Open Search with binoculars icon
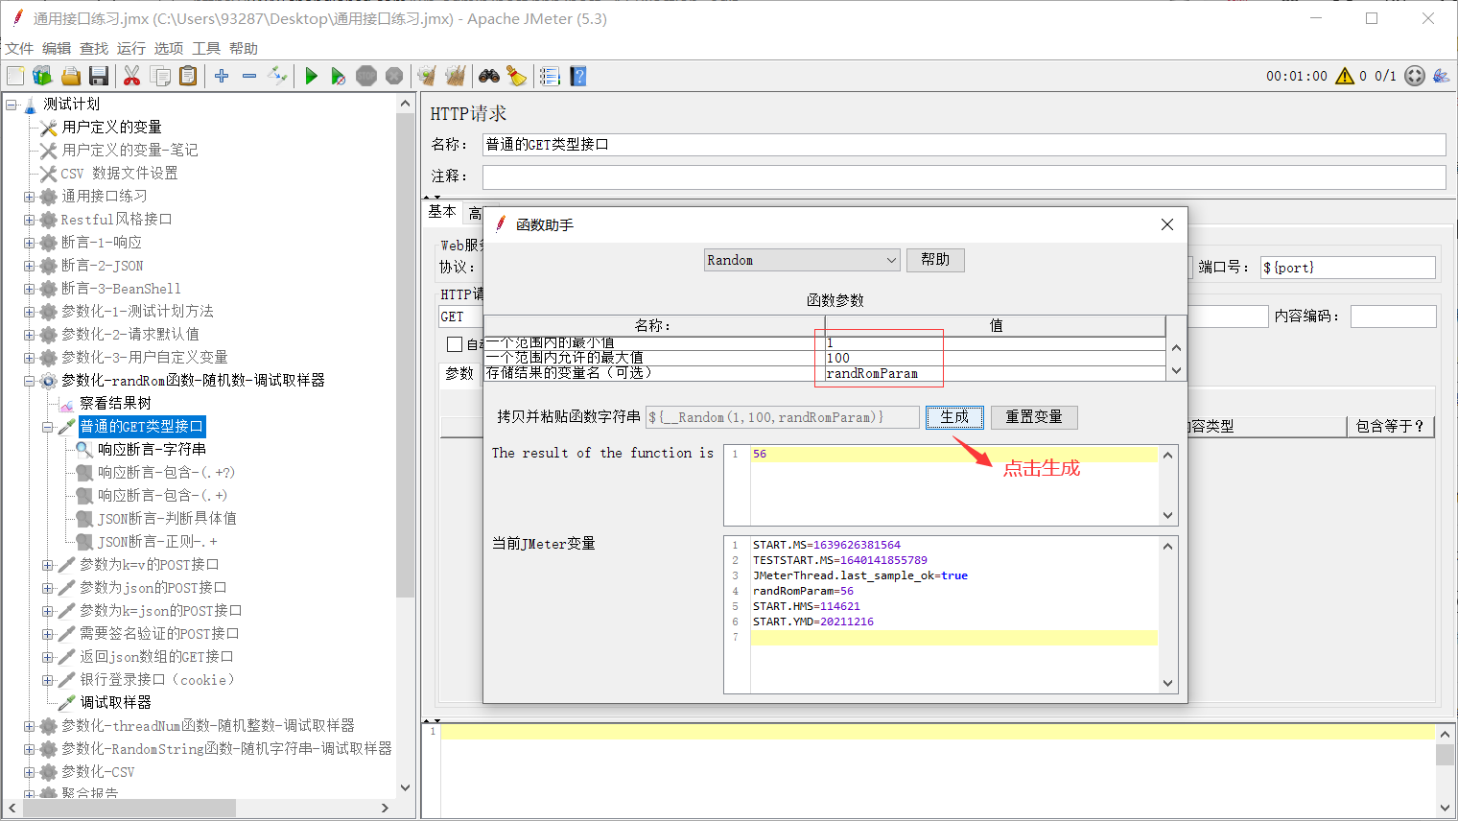This screenshot has height=821, width=1458. click(489, 76)
